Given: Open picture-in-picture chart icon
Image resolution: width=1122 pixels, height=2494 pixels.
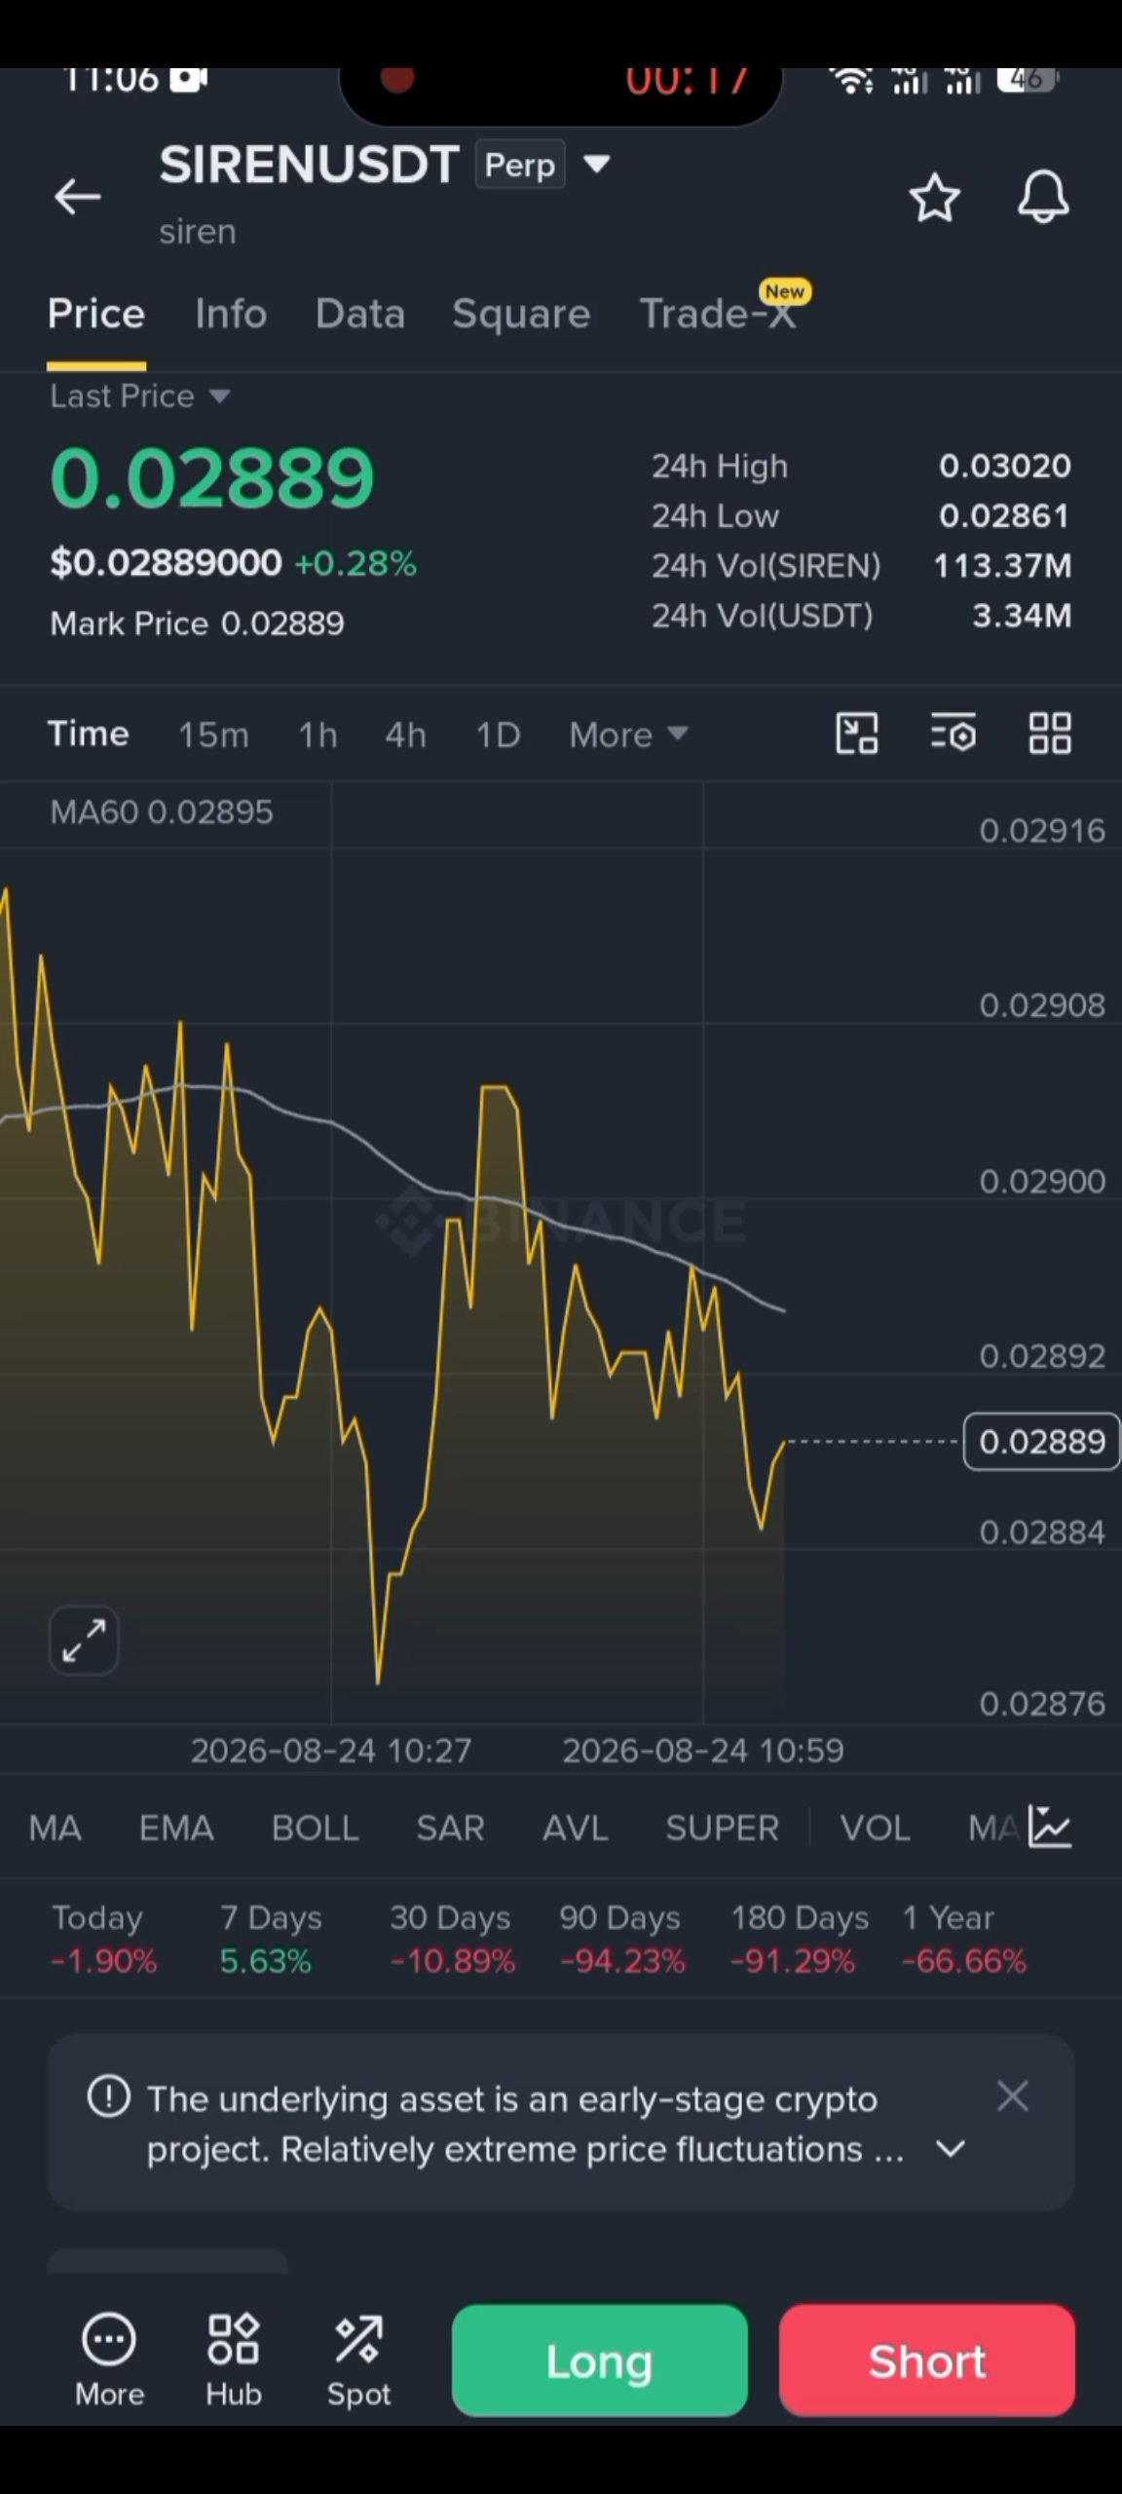Looking at the screenshot, I should pyautogui.click(x=857, y=734).
